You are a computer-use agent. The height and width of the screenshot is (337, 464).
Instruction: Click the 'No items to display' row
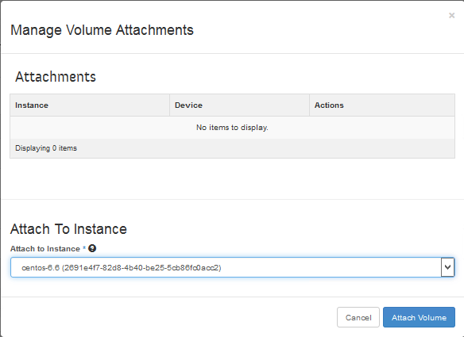click(x=232, y=128)
